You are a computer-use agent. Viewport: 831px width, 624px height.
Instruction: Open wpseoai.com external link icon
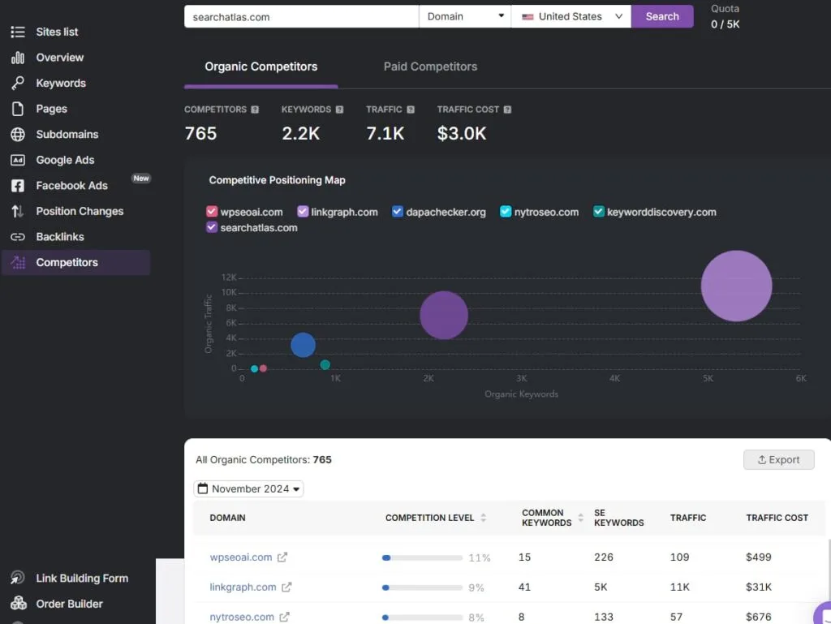pyautogui.click(x=282, y=557)
